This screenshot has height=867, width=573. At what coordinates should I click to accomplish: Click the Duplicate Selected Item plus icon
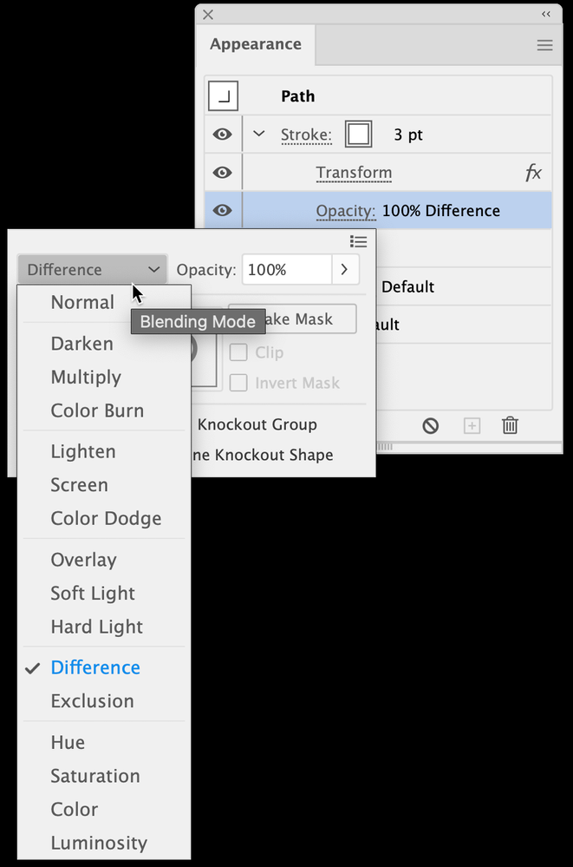coord(472,425)
